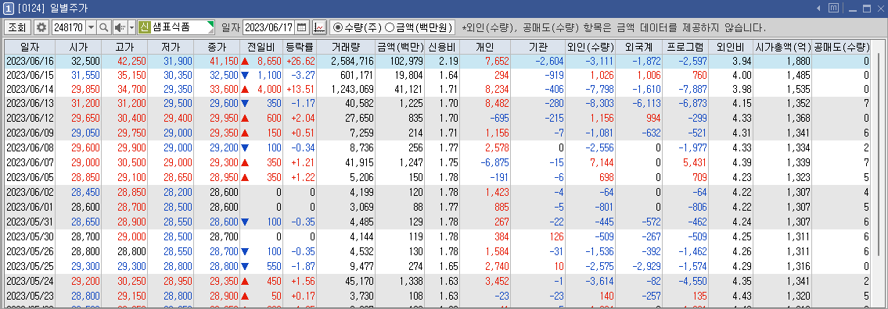
Task: Select the 2023/06/07 date cell
Action: tap(29, 162)
